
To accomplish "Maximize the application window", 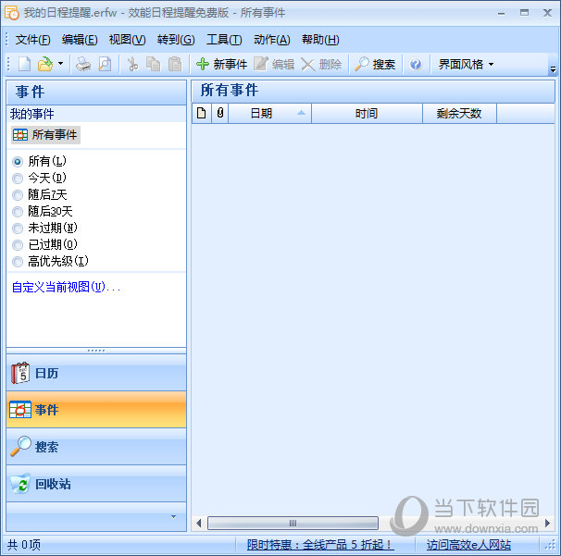I will point(525,13).
